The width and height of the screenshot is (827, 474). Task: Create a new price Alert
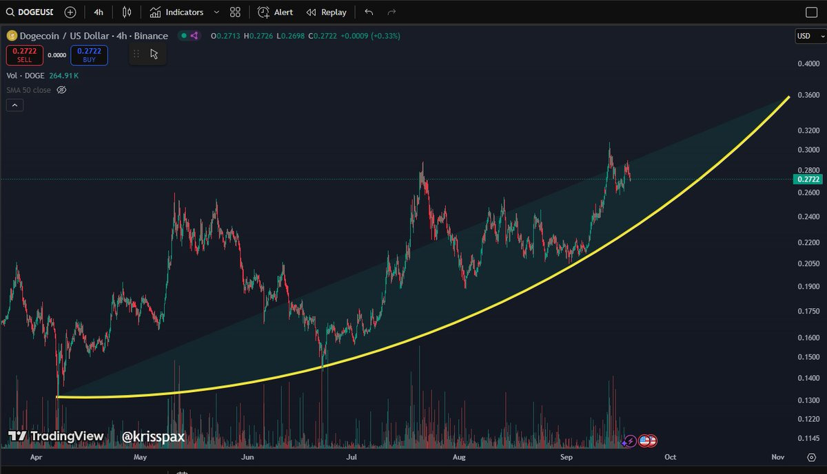click(x=275, y=12)
